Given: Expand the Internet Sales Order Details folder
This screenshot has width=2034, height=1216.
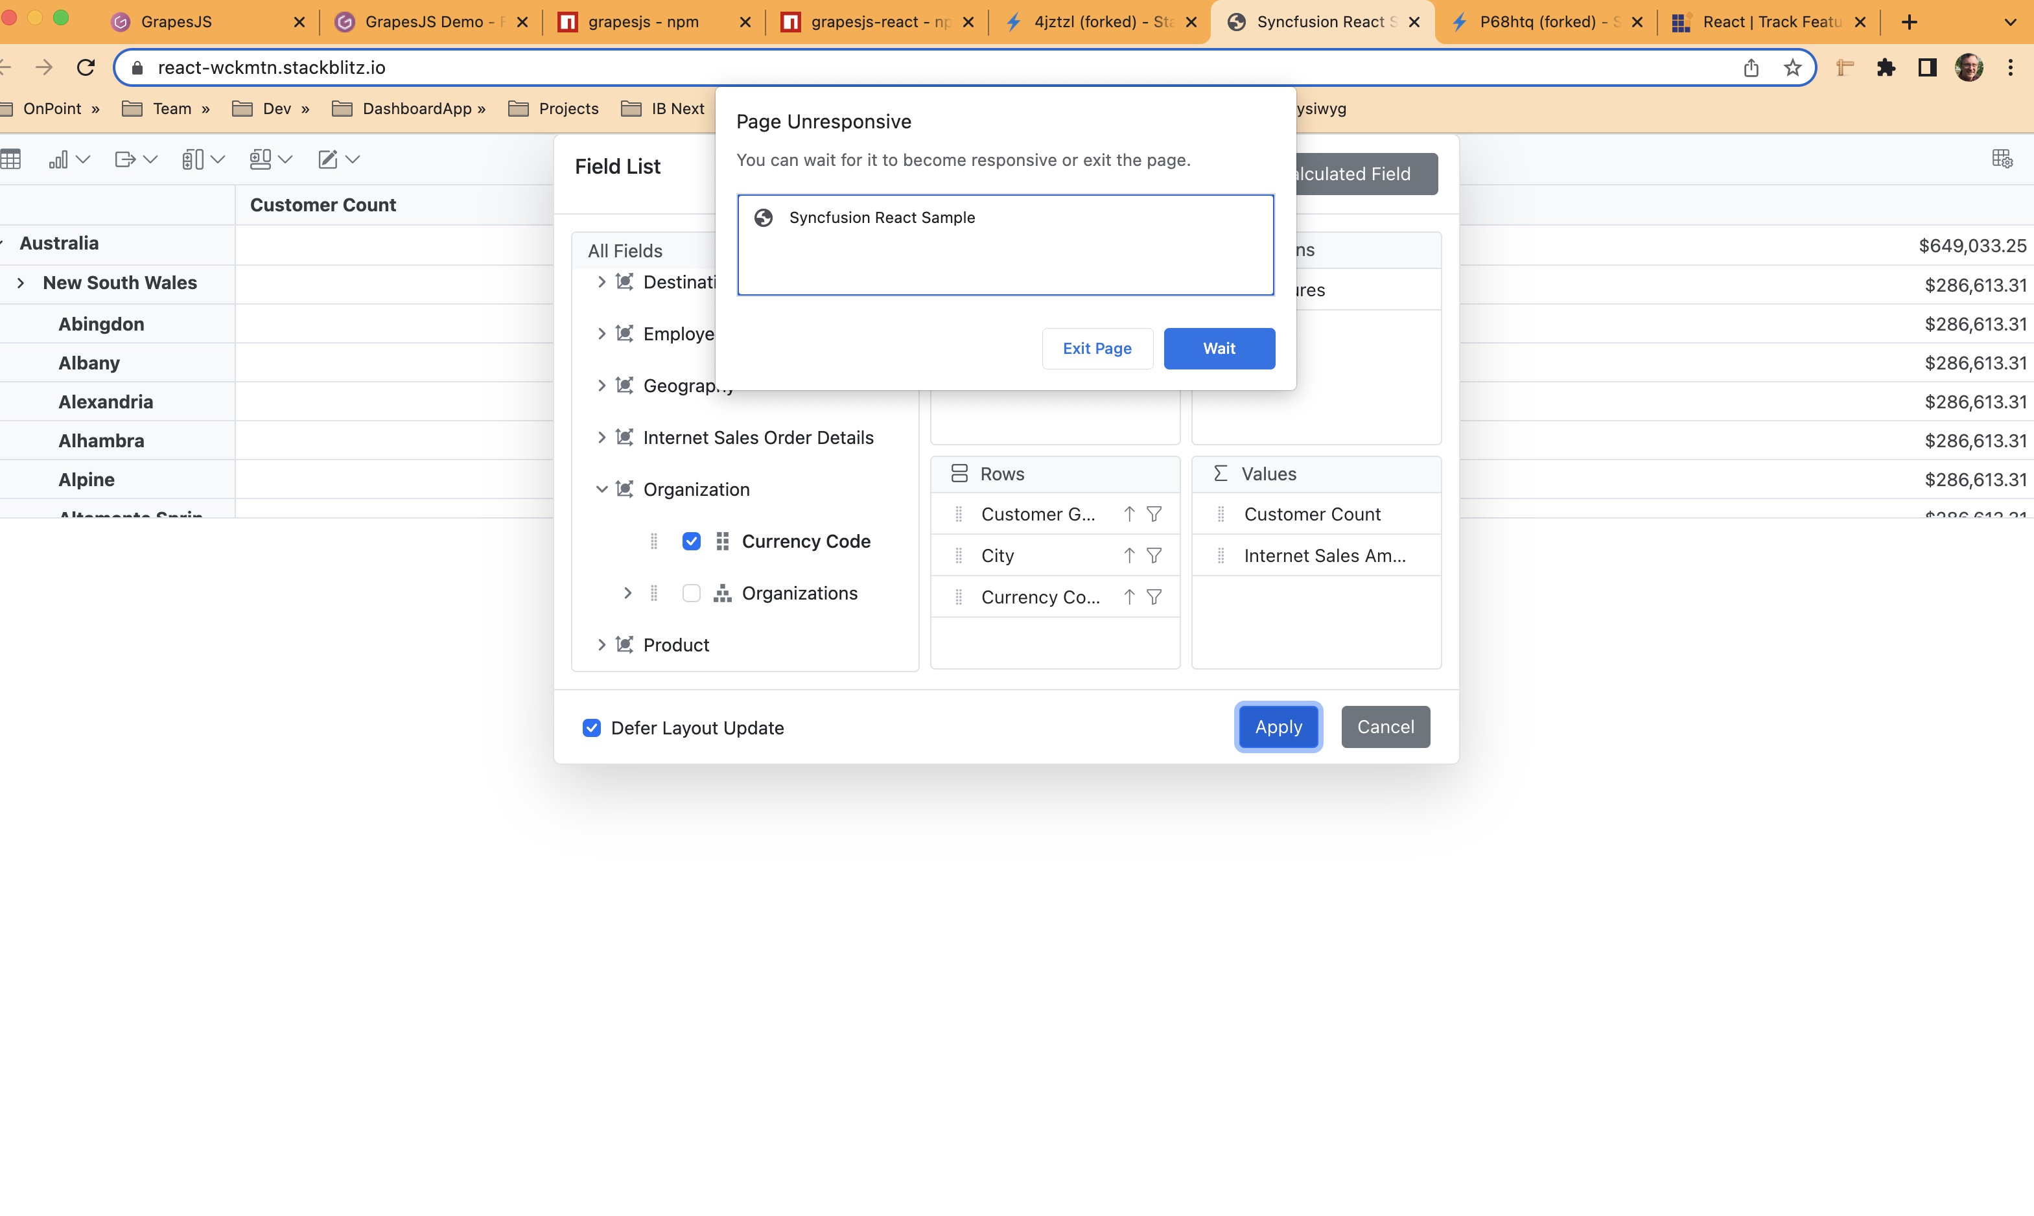Looking at the screenshot, I should tap(602, 438).
